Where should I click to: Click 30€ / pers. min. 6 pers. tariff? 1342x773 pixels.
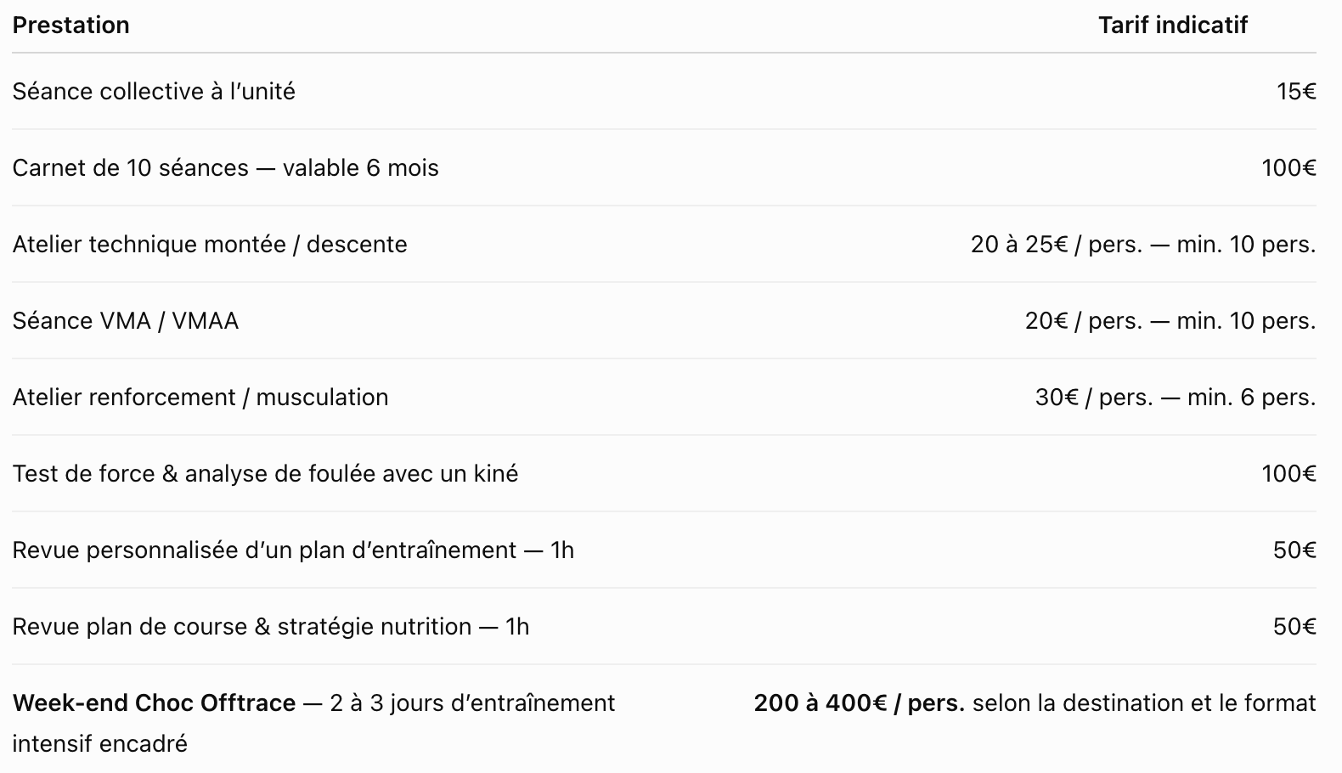coord(1176,398)
